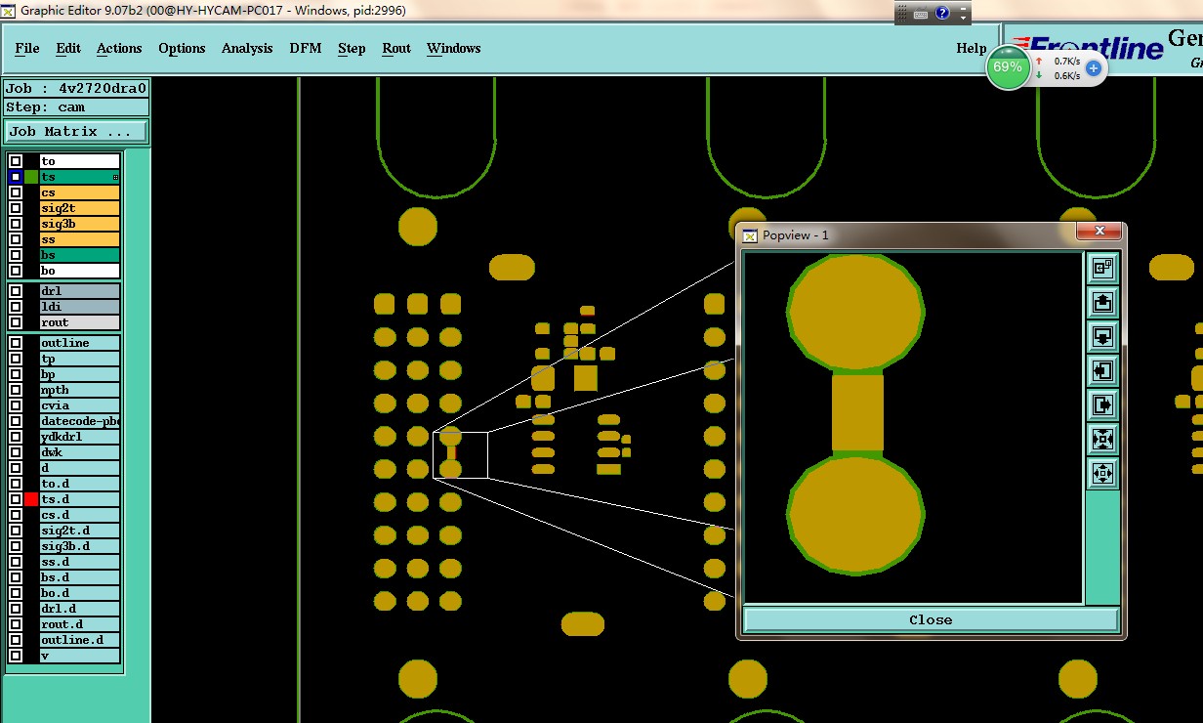This screenshot has height=723, width=1203.
Task: Open the Analysis menu
Action: tap(247, 48)
